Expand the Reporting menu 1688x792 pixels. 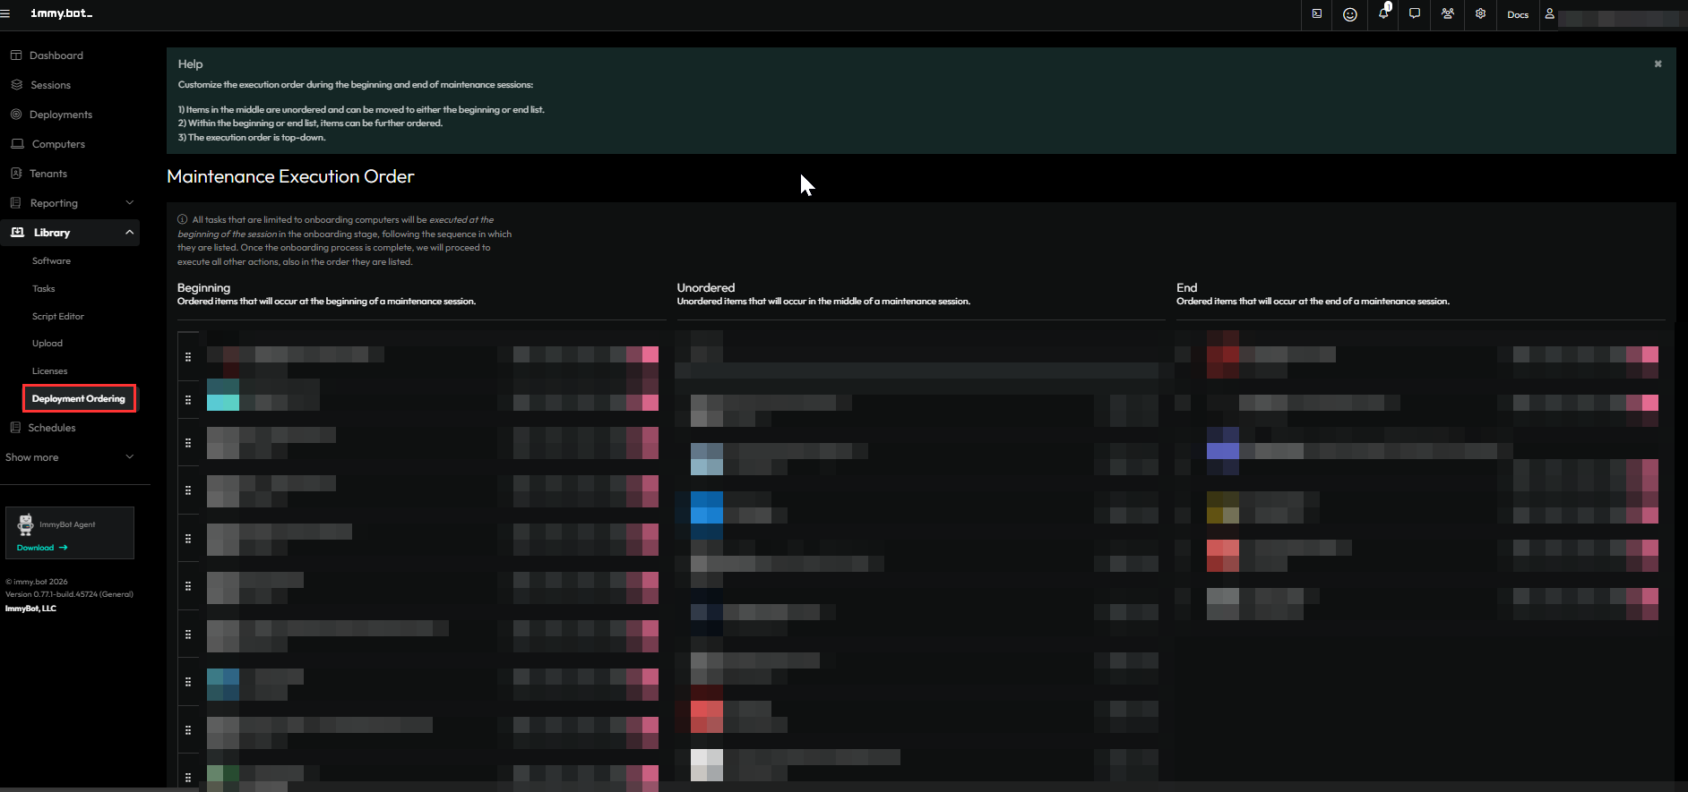72,203
